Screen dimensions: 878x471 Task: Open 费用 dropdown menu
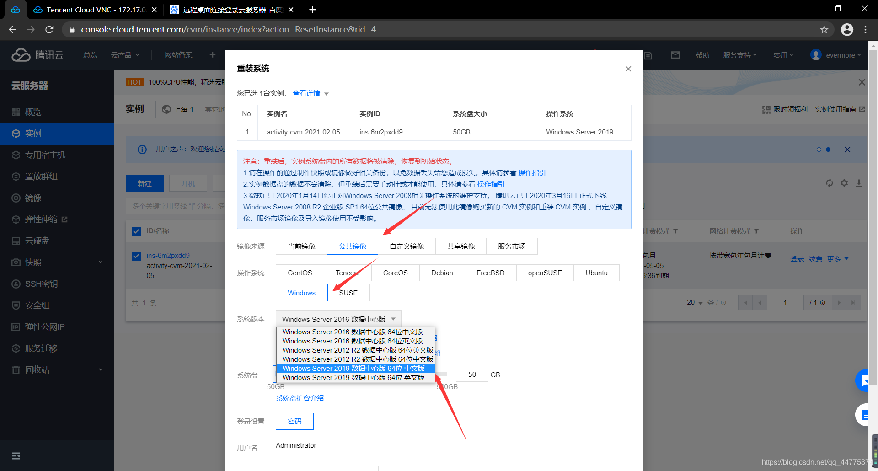[783, 55]
